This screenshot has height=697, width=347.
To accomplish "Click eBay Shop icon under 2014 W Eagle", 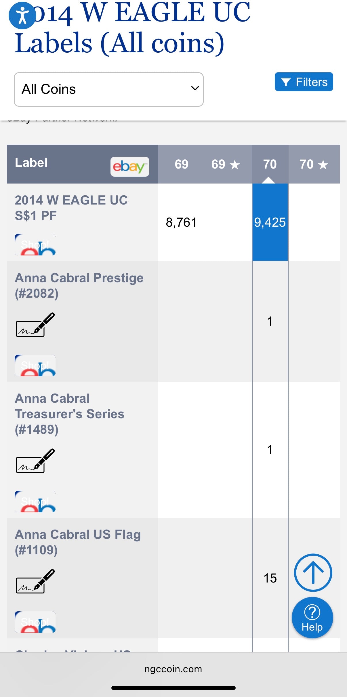I will pyautogui.click(x=35, y=245).
